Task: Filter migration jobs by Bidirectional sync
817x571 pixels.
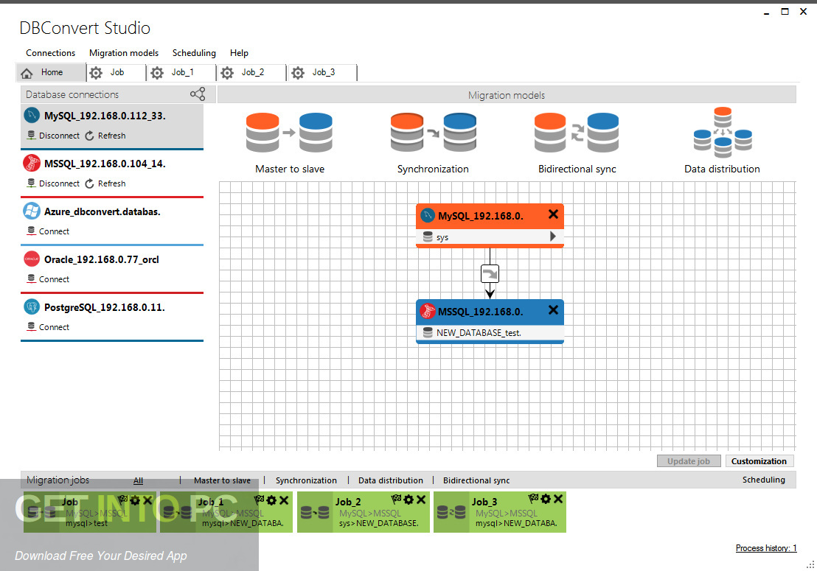Action: click(476, 480)
